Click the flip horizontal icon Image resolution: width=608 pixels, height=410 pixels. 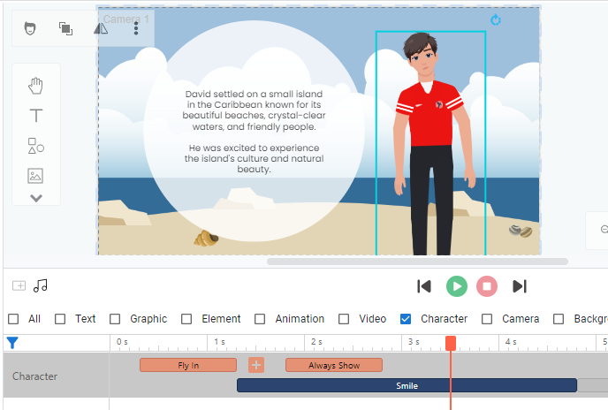(101, 29)
